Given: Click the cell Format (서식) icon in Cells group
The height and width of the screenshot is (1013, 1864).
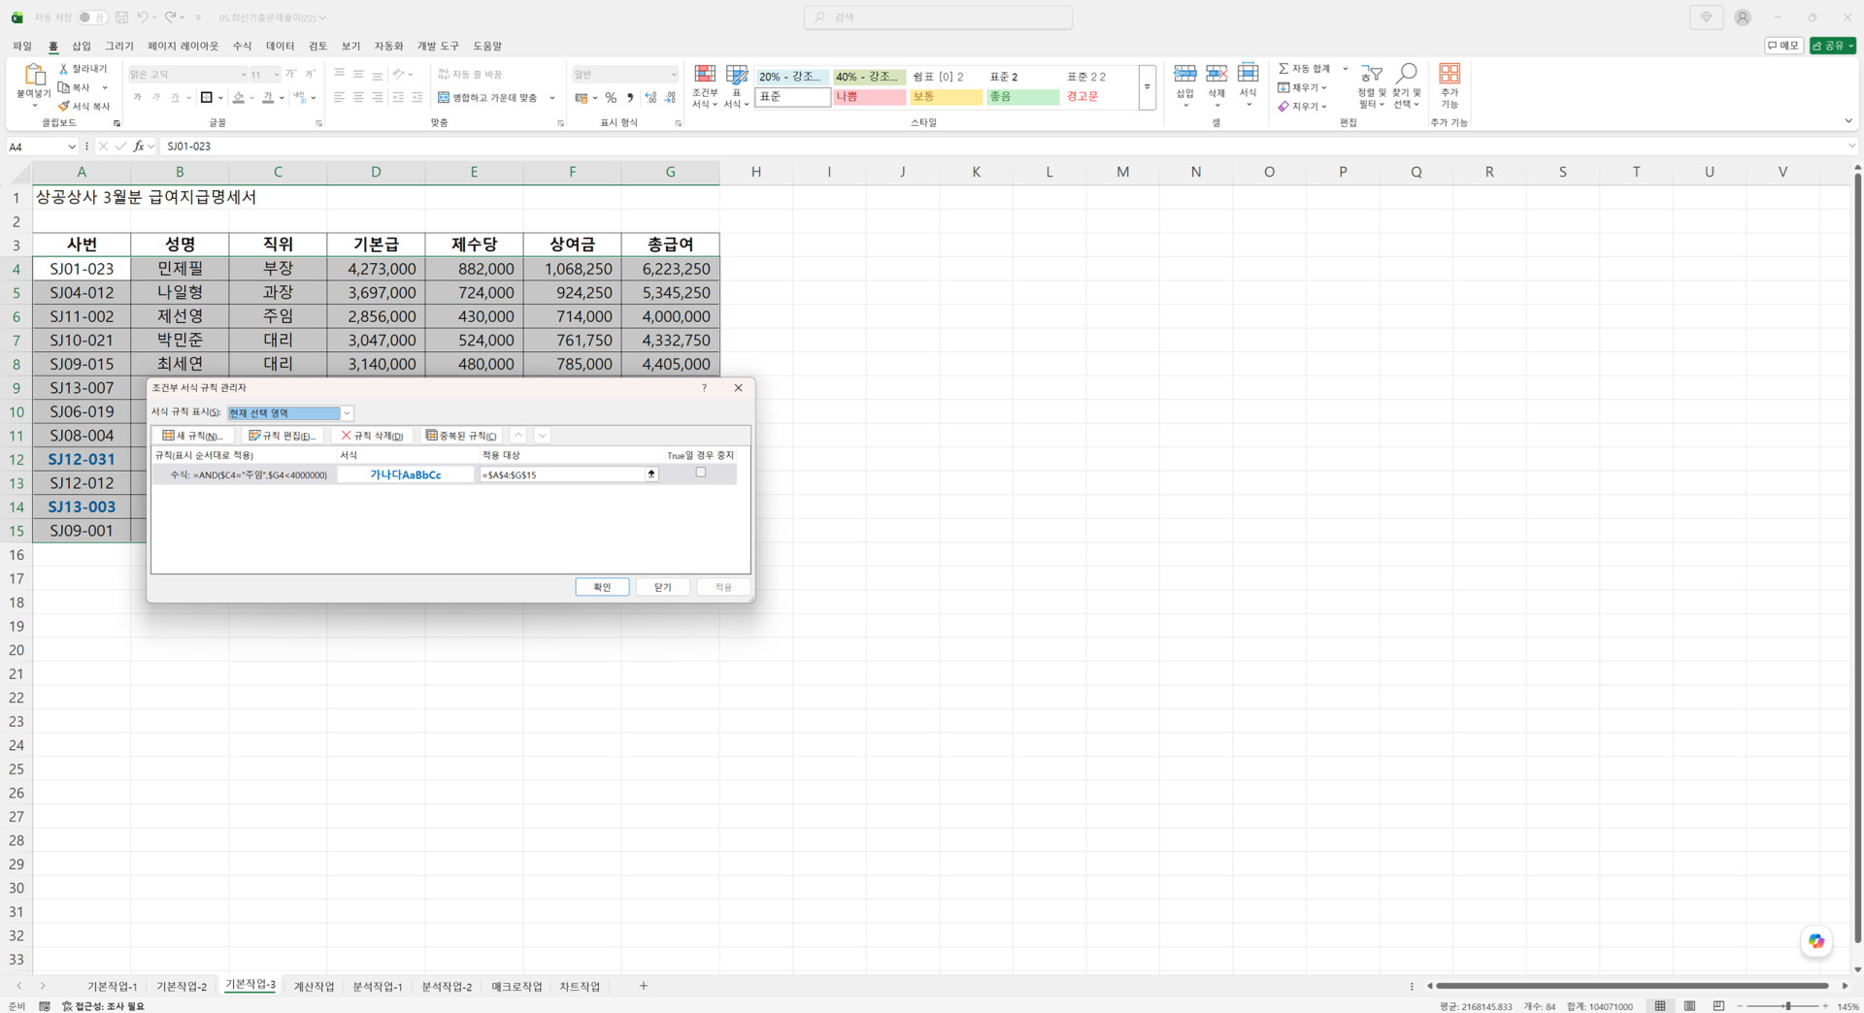Looking at the screenshot, I should [1248, 74].
